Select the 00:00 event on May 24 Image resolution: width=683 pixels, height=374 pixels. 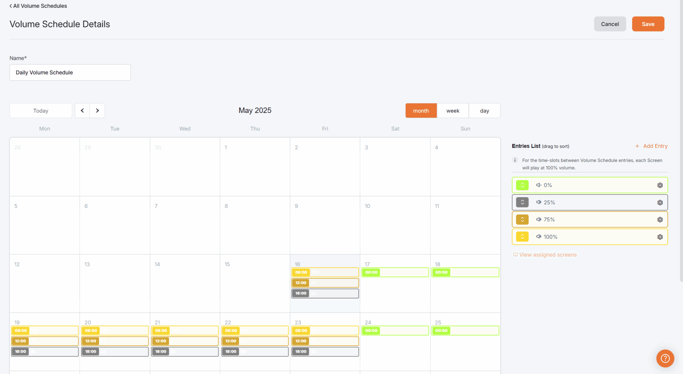click(395, 331)
